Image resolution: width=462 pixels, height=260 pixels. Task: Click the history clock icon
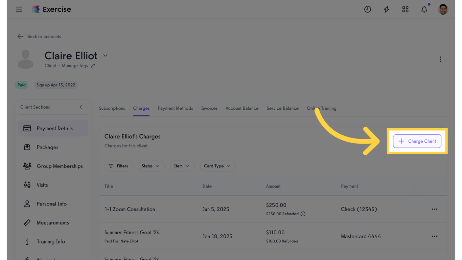368,9
